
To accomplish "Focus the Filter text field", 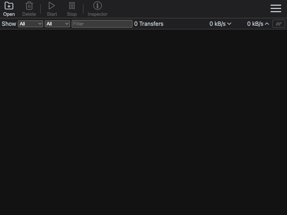I will 102,24.
